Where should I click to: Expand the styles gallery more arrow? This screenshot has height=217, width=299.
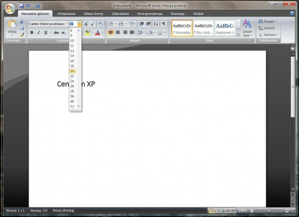coord(238,34)
